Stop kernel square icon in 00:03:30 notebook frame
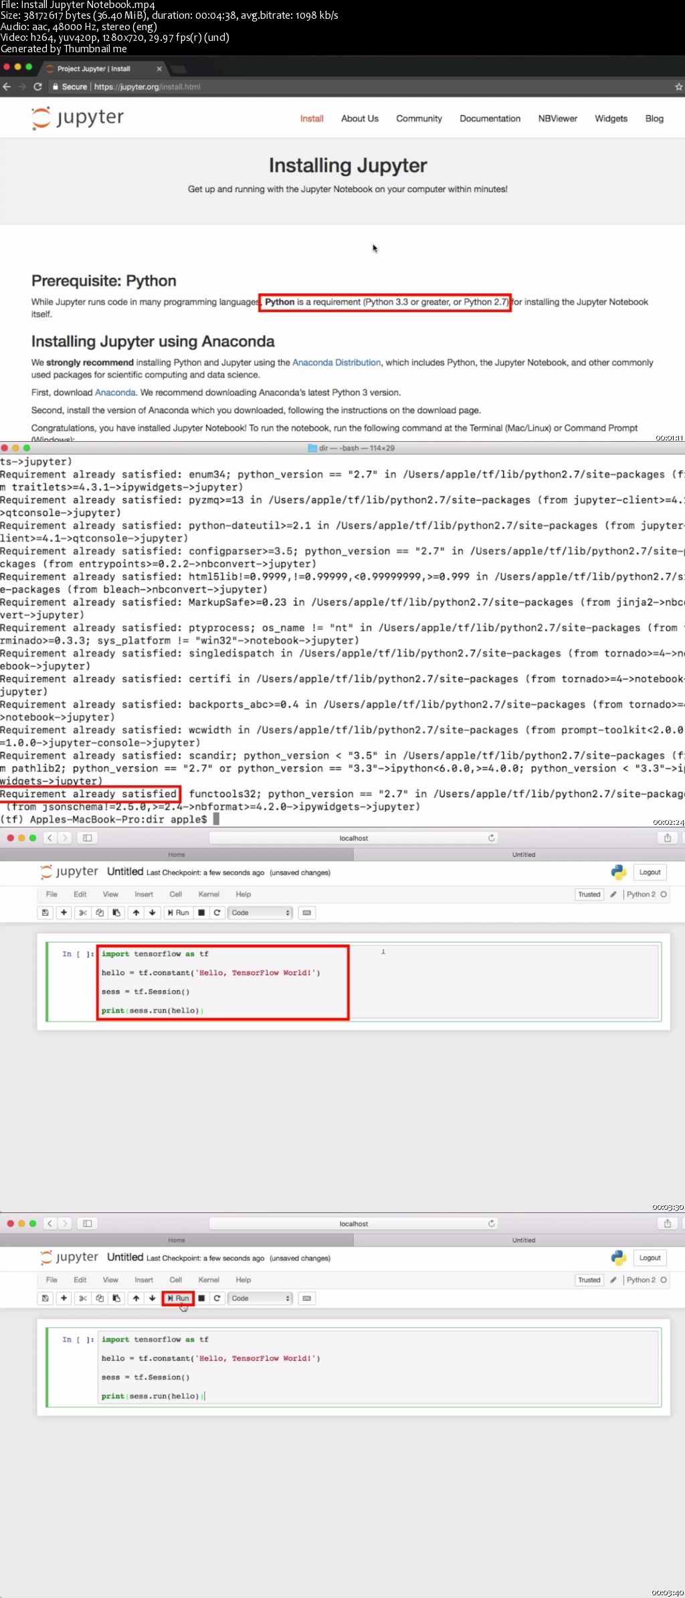 coord(201,912)
